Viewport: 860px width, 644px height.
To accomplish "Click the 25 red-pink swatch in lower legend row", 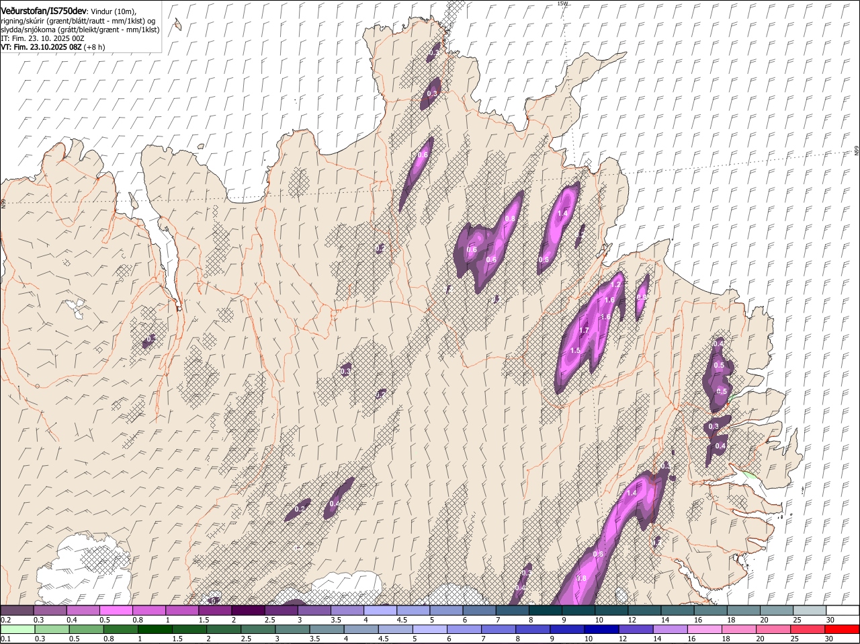I will (x=806, y=629).
